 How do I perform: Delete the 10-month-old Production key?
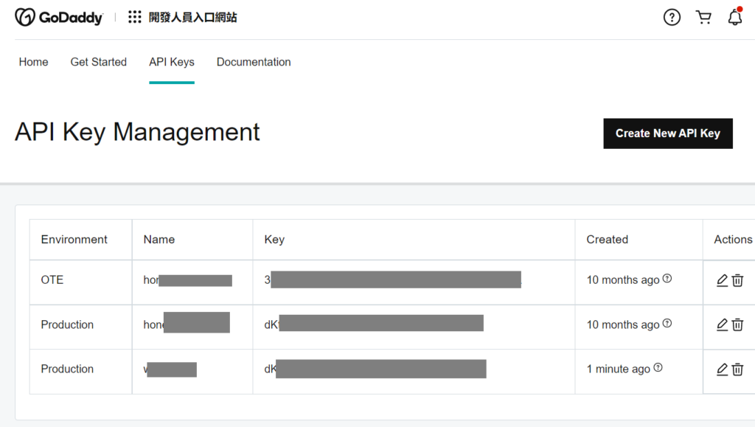[737, 325]
